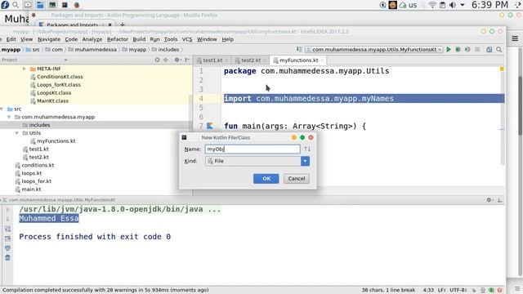Collapse com.muhammedessa.myapp package node
Image resolution: width=523 pixels, height=294 pixels.
[x=9, y=117]
